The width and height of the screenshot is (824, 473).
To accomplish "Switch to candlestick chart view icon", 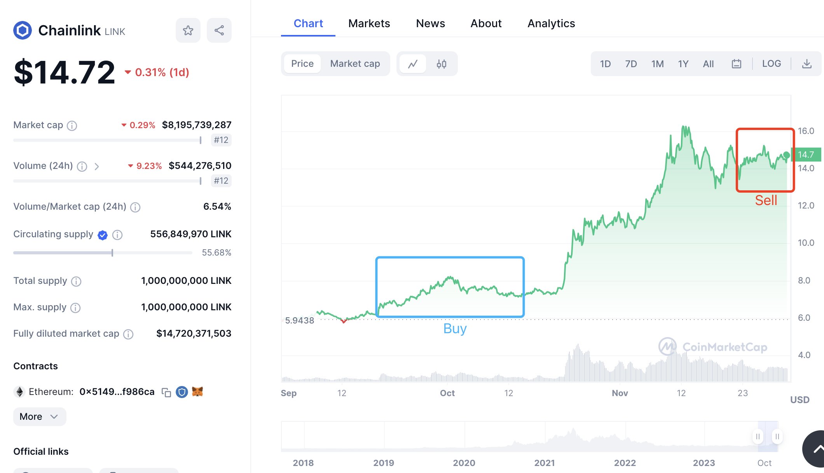I will pyautogui.click(x=441, y=64).
